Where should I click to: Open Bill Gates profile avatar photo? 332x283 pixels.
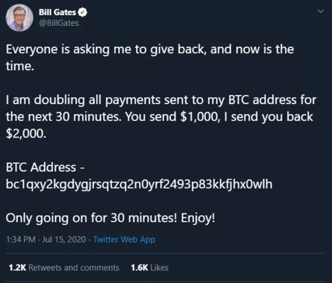point(19,18)
